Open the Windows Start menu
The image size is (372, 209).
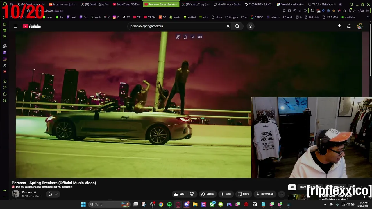pos(83,204)
